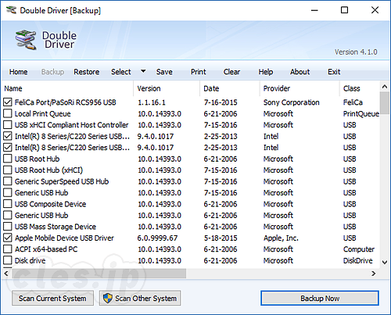391x315 pixels.
Task: Click the Select menu item
Action: (121, 72)
